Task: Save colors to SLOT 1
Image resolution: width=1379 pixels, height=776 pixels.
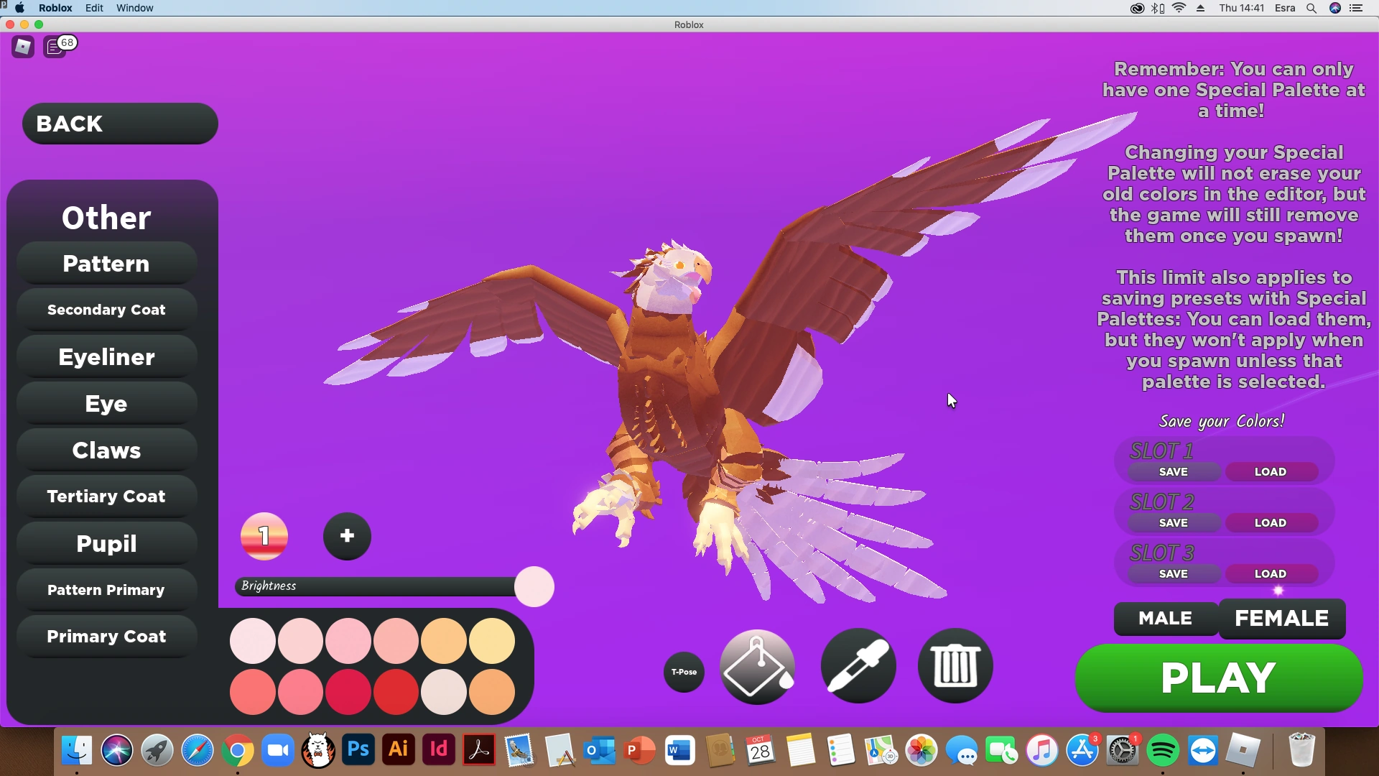Action: [x=1173, y=472]
